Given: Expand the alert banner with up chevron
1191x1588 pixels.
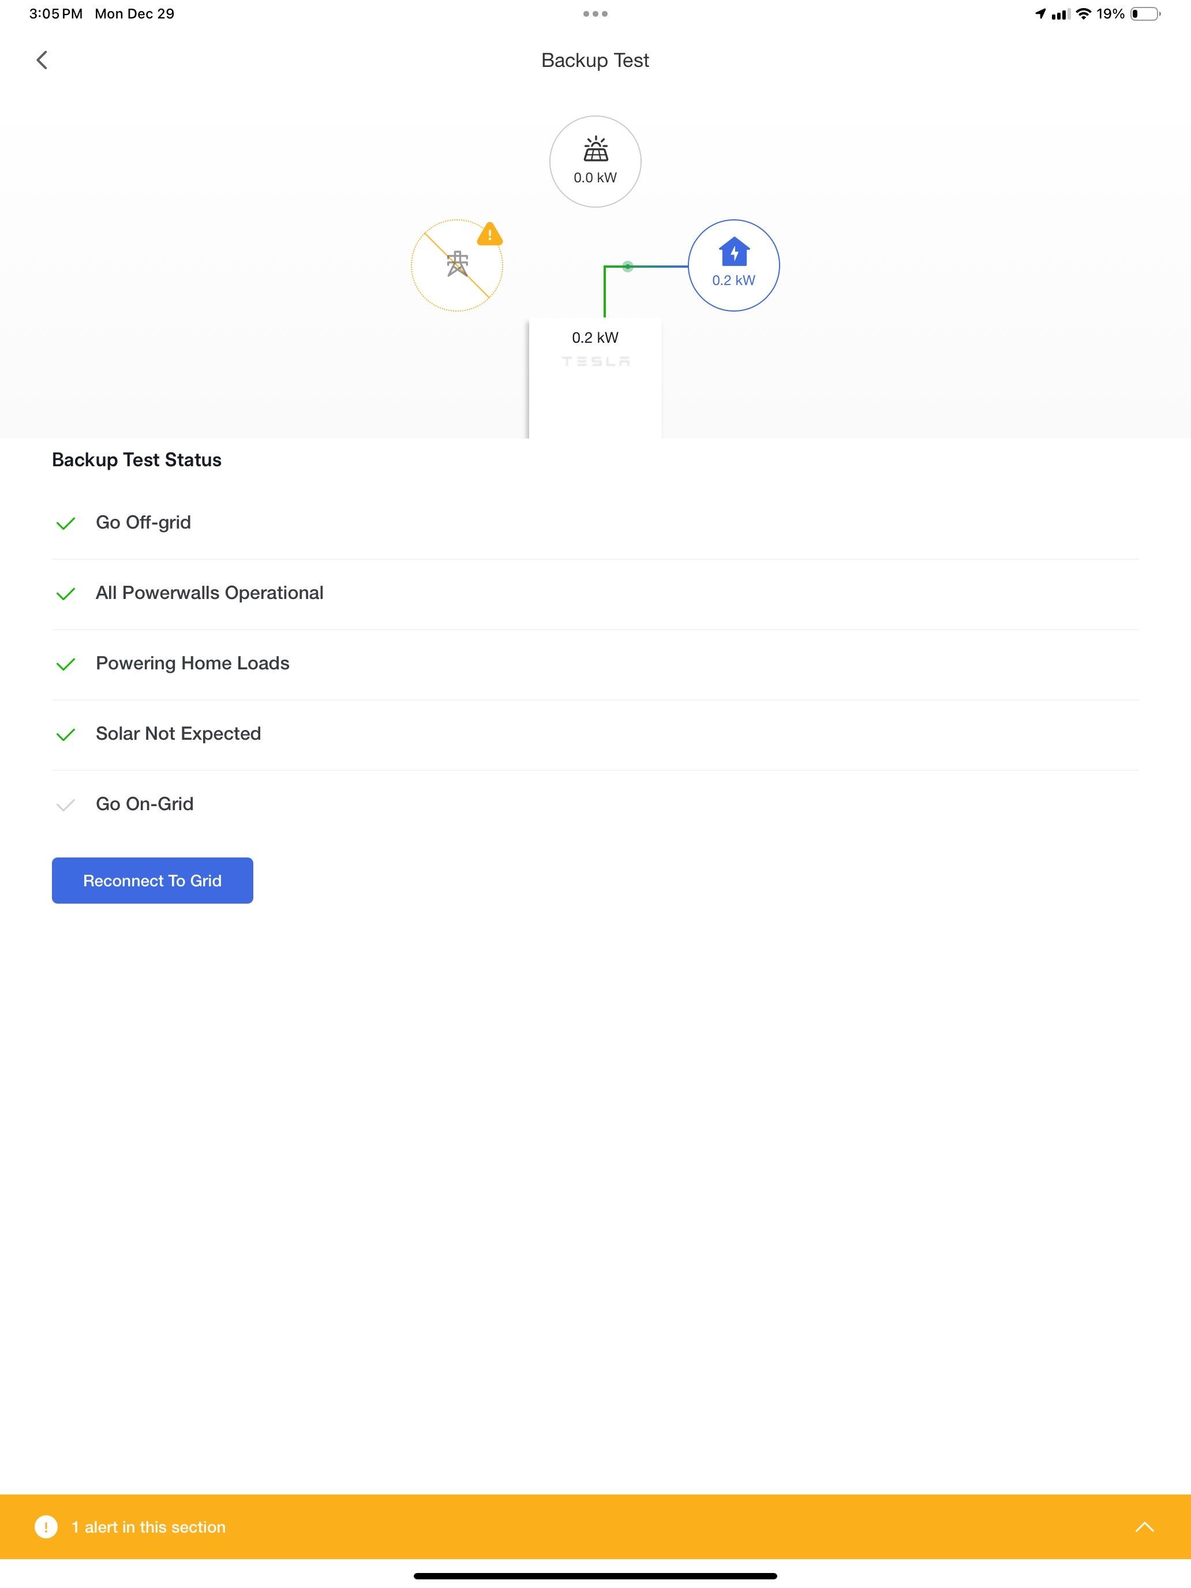Looking at the screenshot, I should 1144,1527.
